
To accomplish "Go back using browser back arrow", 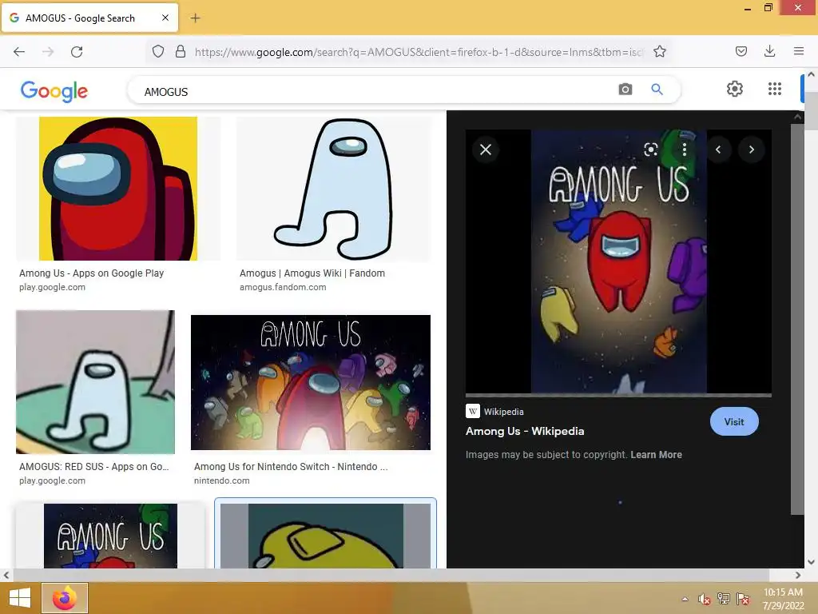I will [19, 52].
